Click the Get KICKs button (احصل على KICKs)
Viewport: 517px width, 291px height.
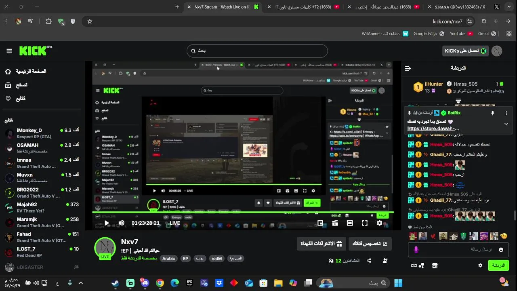[465, 51]
